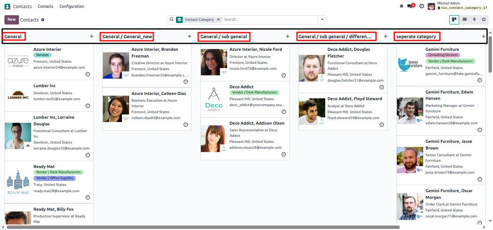Open Mitchell Admin user avatar menu
Screen dimensions: 493x230
click(431, 6)
